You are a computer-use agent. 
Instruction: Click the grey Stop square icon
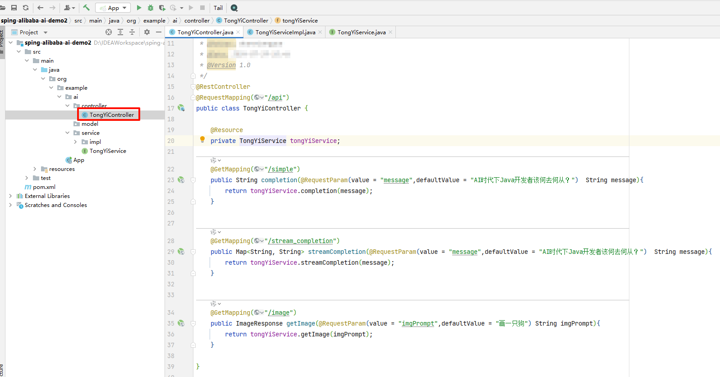(x=202, y=8)
